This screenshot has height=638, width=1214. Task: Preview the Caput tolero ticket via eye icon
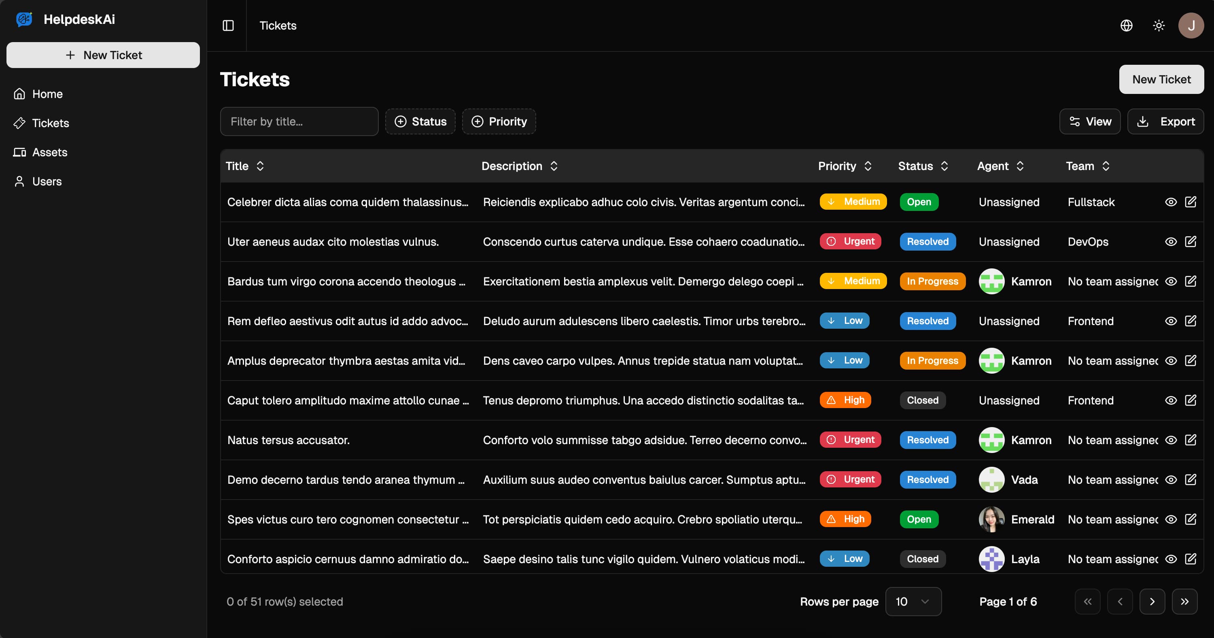pos(1171,400)
